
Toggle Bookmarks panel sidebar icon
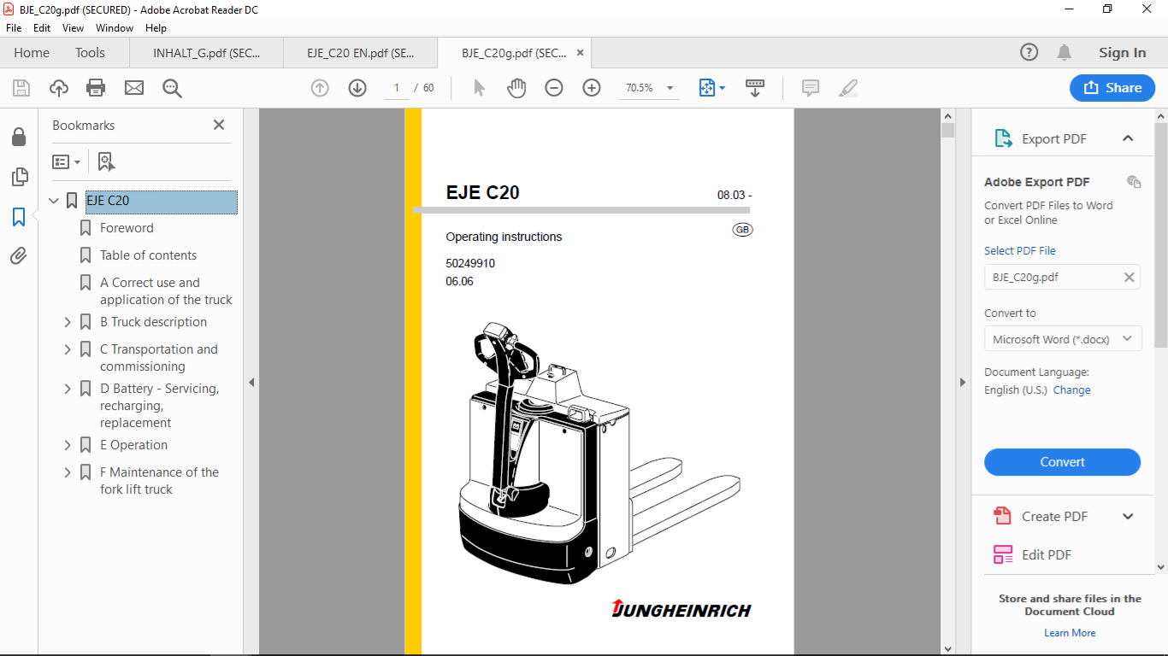click(x=19, y=217)
